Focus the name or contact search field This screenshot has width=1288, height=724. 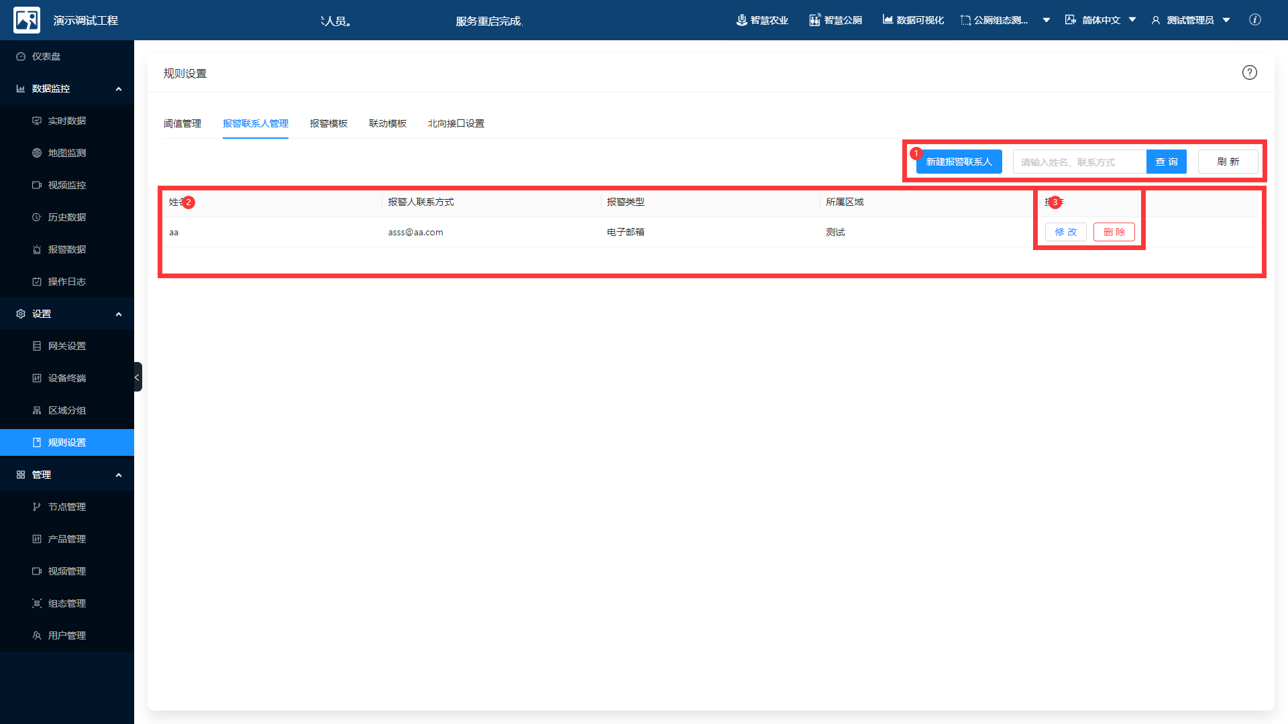(x=1079, y=162)
